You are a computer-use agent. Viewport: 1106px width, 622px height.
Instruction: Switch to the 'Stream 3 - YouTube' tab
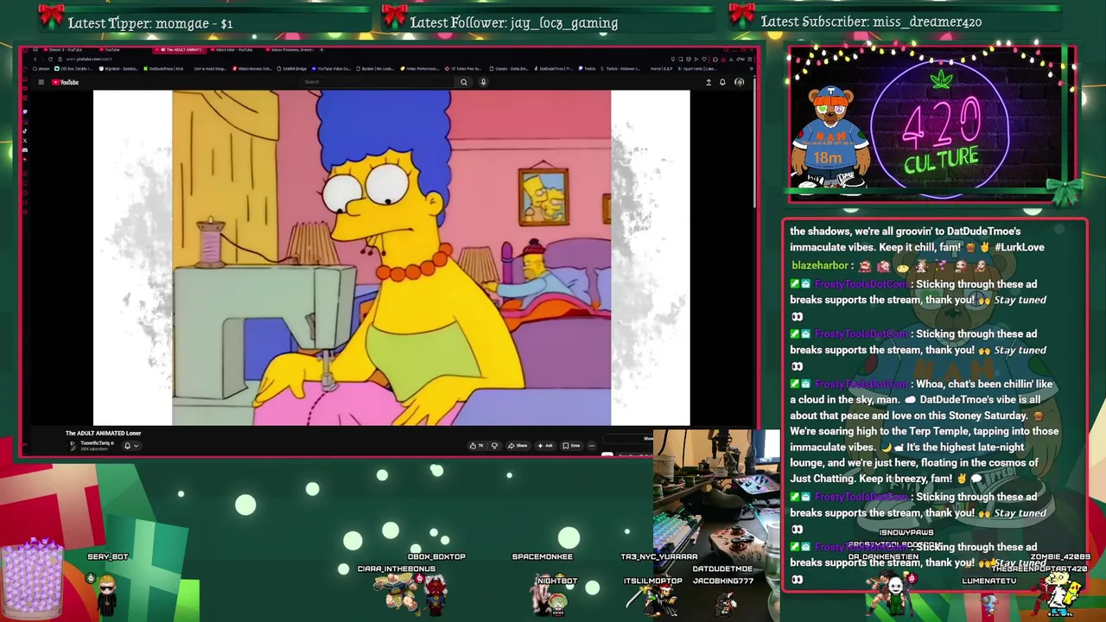pyautogui.click(x=65, y=49)
